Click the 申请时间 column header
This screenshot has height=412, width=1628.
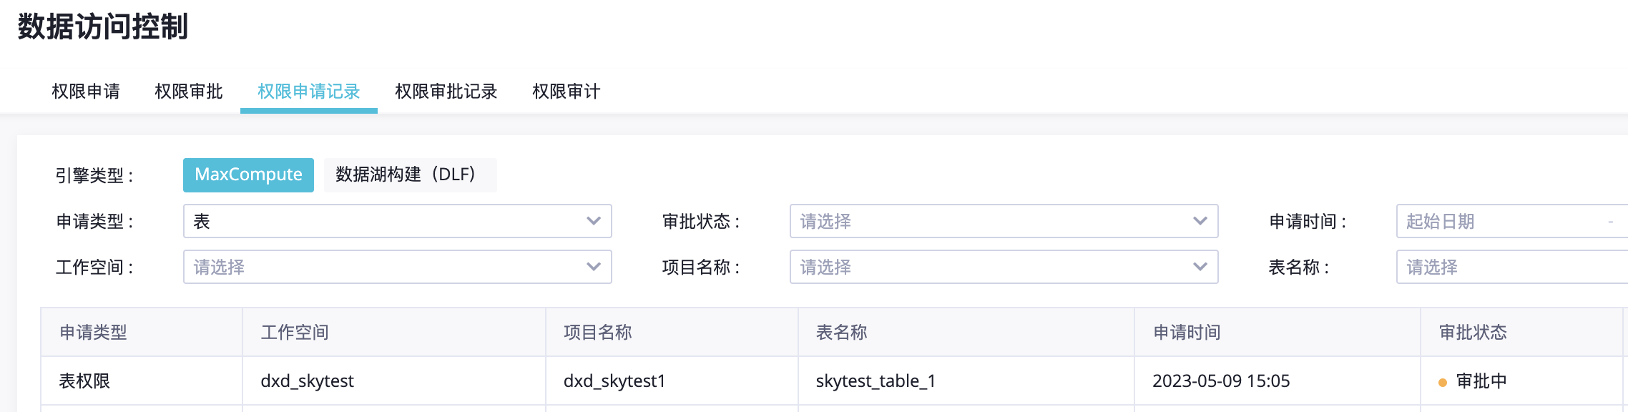(1187, 333)
